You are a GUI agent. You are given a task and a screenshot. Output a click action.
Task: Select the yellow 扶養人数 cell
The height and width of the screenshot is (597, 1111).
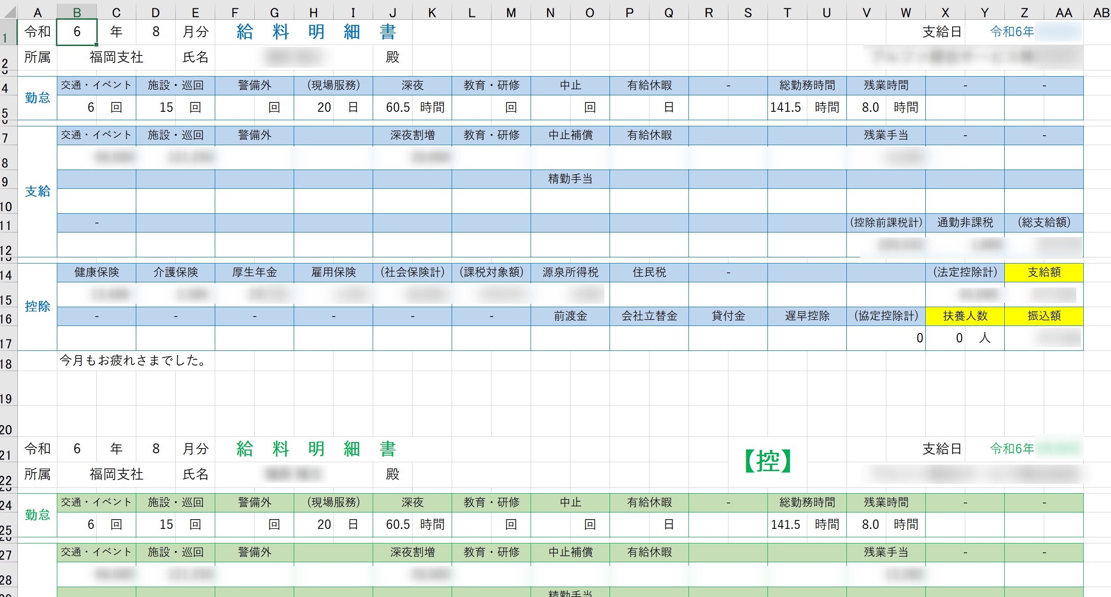(965, 316)
